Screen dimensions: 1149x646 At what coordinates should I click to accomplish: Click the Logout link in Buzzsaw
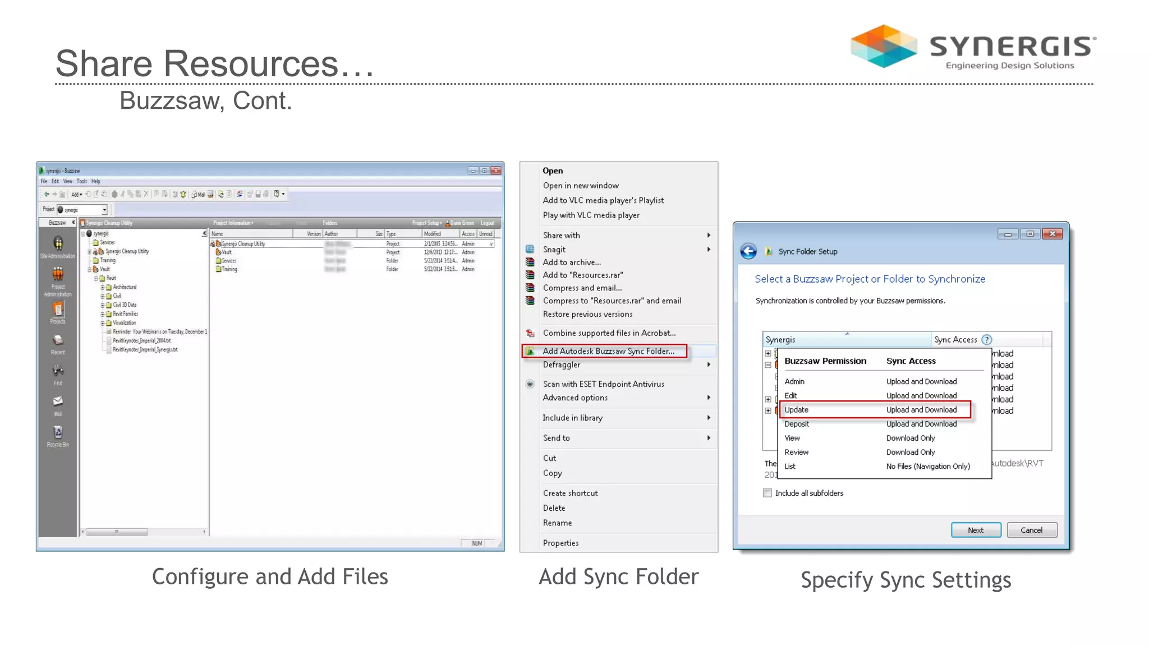(x=487, y=223)
